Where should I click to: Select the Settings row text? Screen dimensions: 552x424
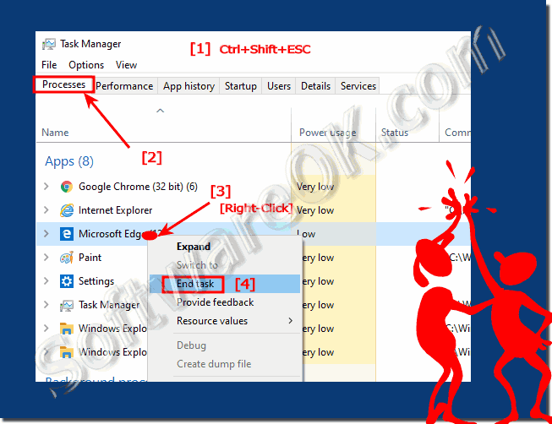(96, 281)
